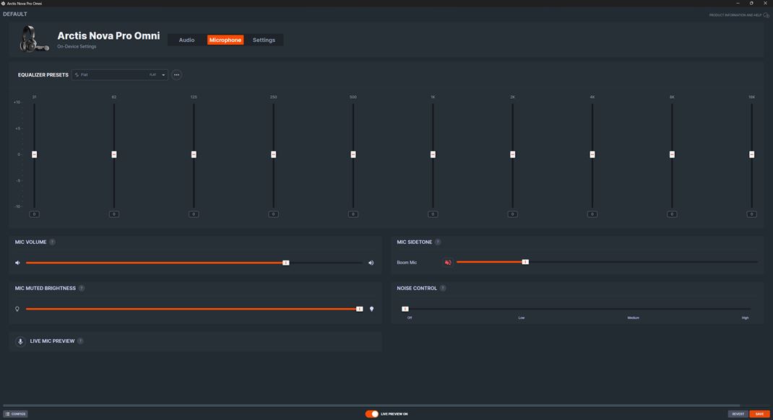Image resolution: width=773 pixels, height=420 pixels.
Task: Click the loud speaker icon for Mic Volume
Action: [x=371, y=263]
